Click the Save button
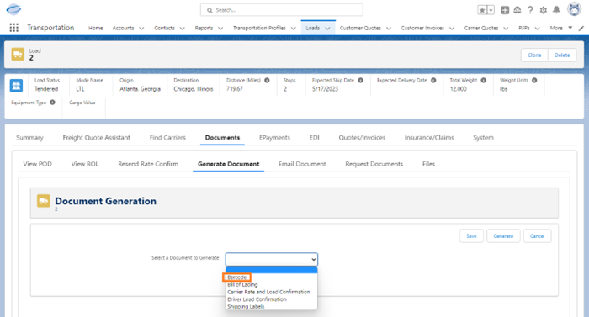 (x=471, y=236)
